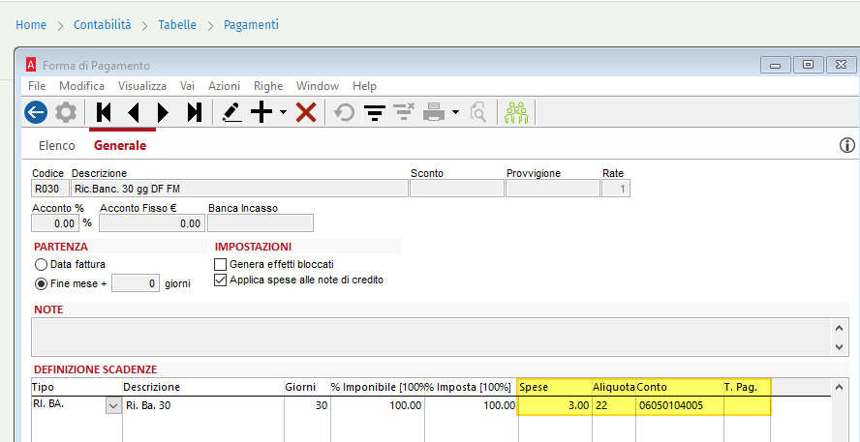The height and width of the screenshot is (442, 860).
Task: Delete record with red X icon
Action: point(306,113)
